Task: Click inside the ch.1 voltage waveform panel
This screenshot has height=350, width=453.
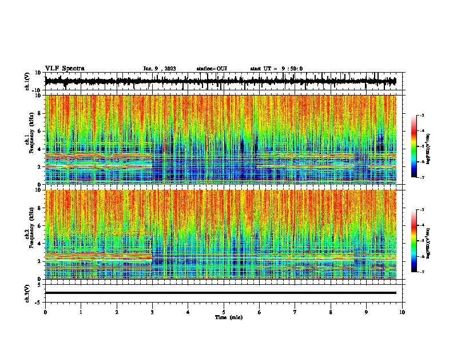Action: pos(224,81)
